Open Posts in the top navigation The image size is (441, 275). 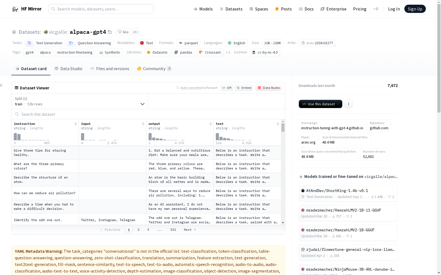click(283, 9)
